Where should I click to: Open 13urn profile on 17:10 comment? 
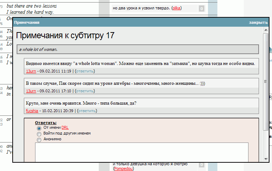pos(31,91)
